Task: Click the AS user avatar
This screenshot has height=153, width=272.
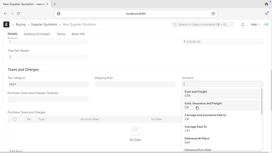Action: (266, 24)
